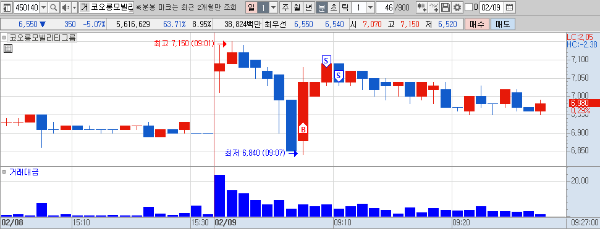Click the add line indicator icon
The image size is (600, 229).
(434, 7)
